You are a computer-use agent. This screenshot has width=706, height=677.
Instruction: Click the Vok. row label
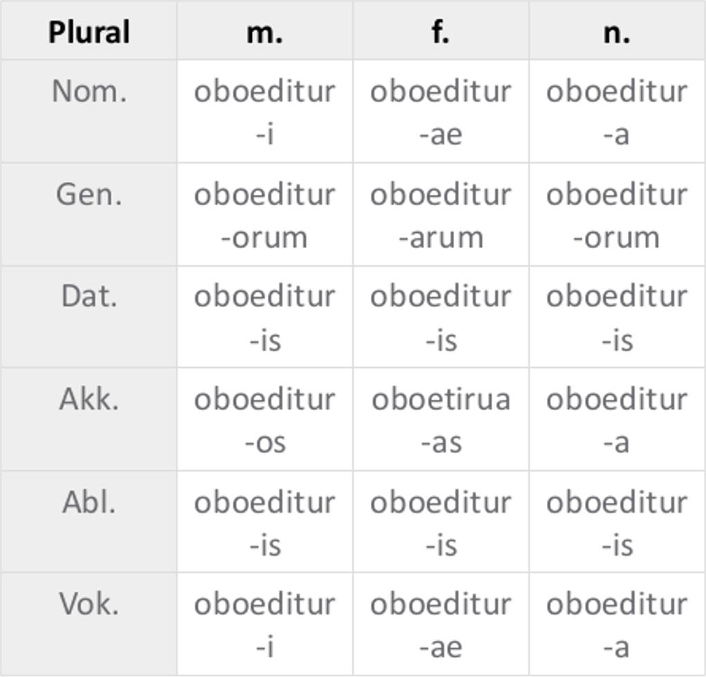point(89,604)
